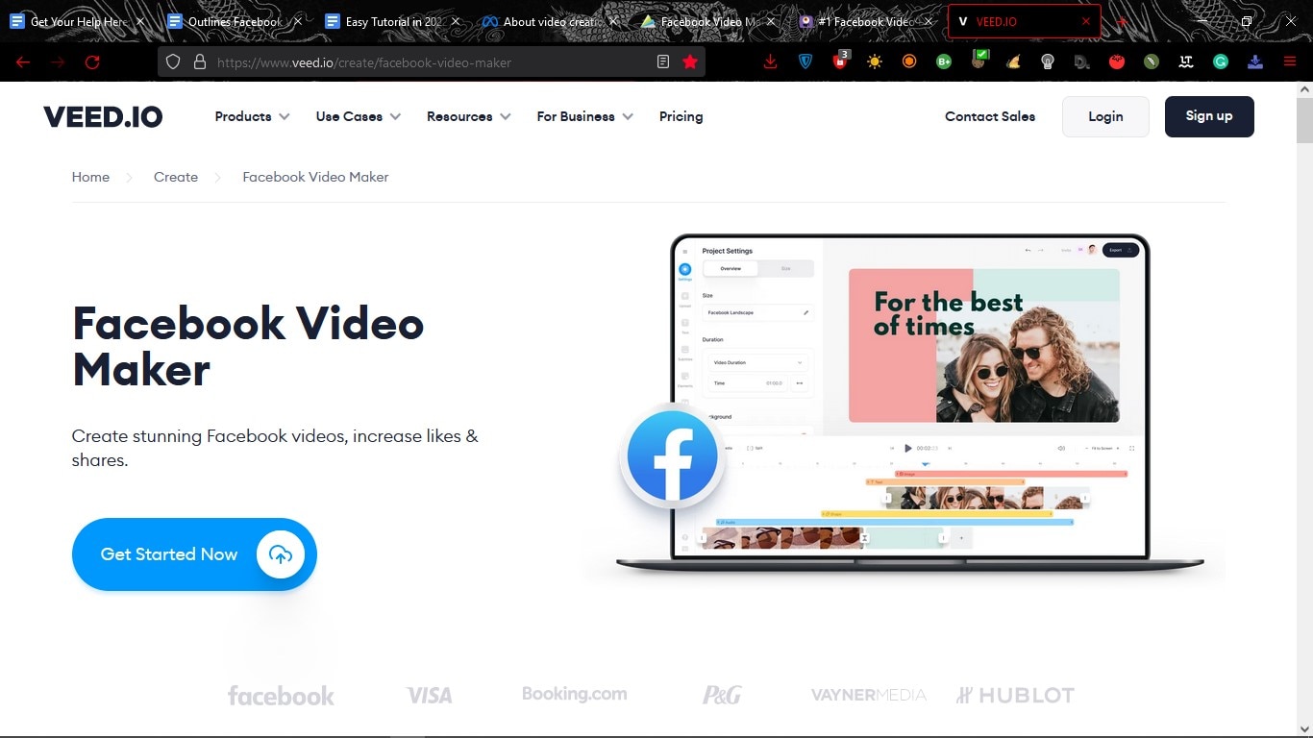1313x738 pixels.
Task: Open the blue shield extension
Action: click(x=805, y=62)
